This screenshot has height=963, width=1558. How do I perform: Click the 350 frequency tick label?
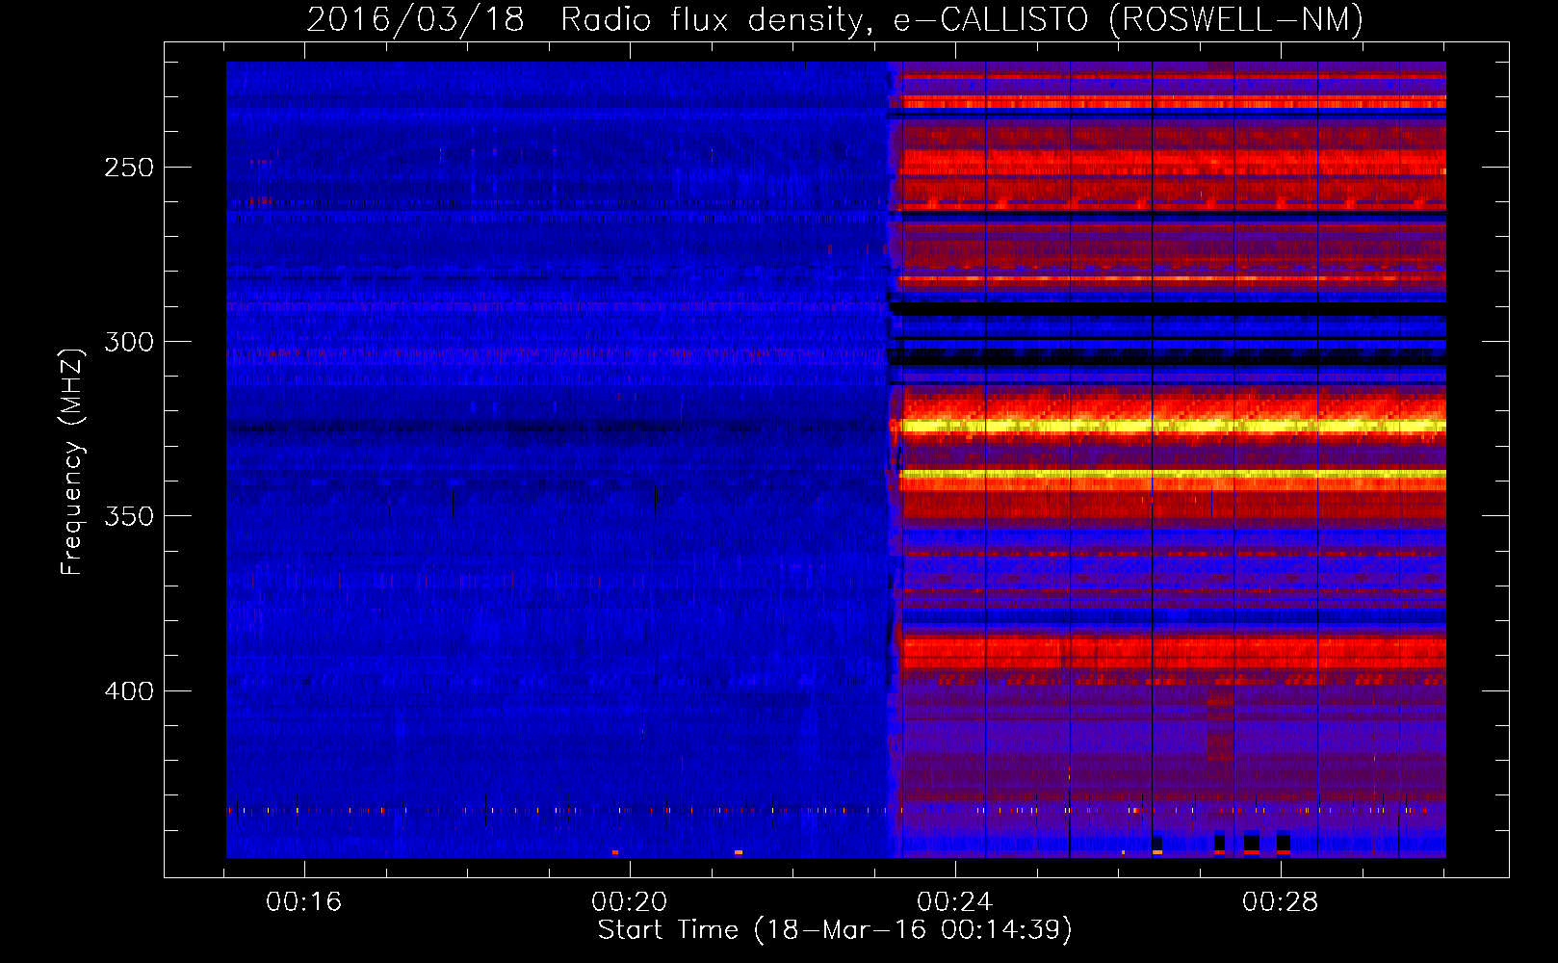coord(129,516)
